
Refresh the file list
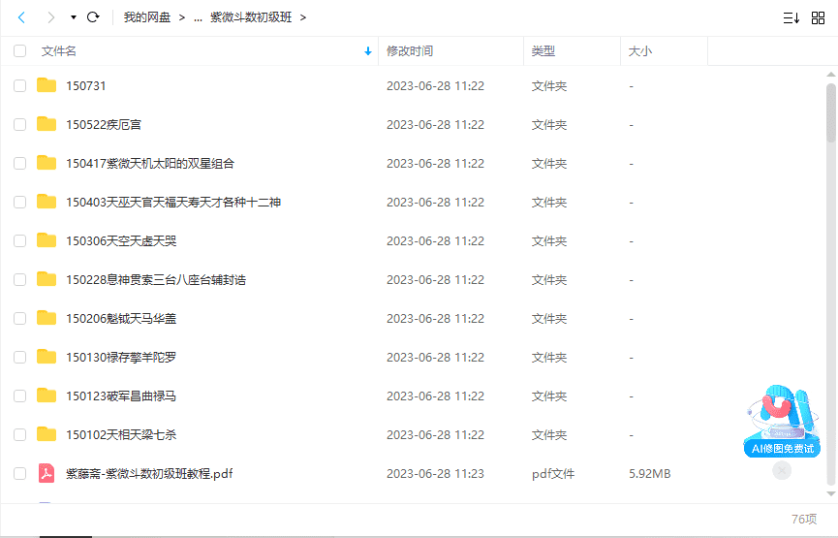pos(93,17)
